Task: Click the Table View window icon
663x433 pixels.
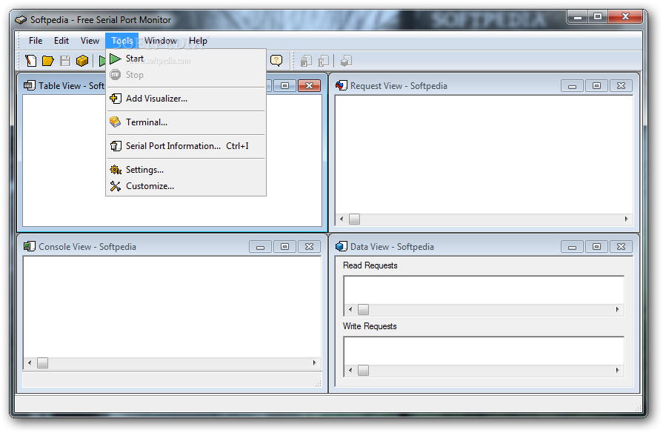Action: point(29,85)
